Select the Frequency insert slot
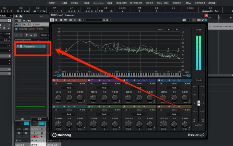The image size is (233, 146). pyautogui.click(x=31, y=47)
